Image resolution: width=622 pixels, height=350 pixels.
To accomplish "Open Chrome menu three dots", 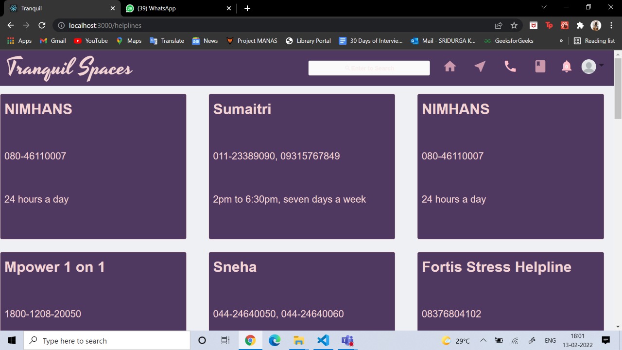I will pos(611,25).
